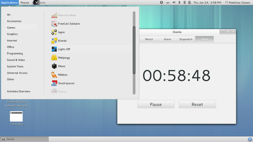
Task: Switch to the World tab
Action: [x=149, y=39]
